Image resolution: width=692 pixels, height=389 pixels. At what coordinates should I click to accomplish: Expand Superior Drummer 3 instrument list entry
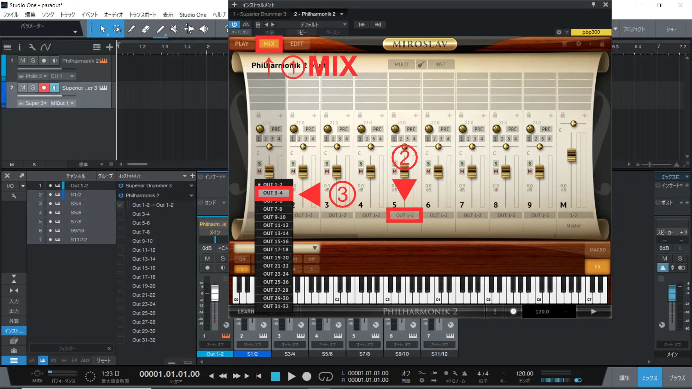(x=191, y=186)
